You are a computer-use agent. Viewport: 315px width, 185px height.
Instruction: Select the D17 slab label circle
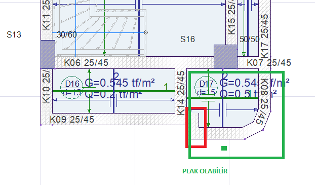click(206, 88)
